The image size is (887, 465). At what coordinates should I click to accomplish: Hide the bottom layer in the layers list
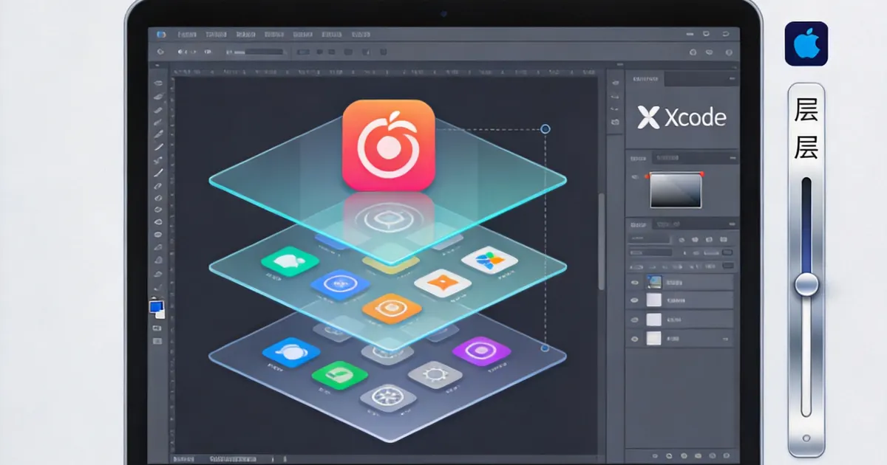tap(634, 339)
